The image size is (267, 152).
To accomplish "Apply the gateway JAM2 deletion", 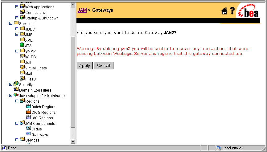I will pos(84,66).
